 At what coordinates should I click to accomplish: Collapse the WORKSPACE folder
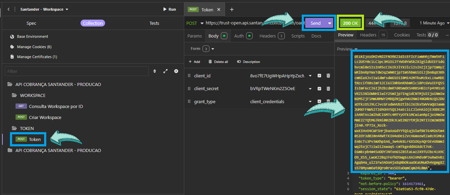pos(29,95)
